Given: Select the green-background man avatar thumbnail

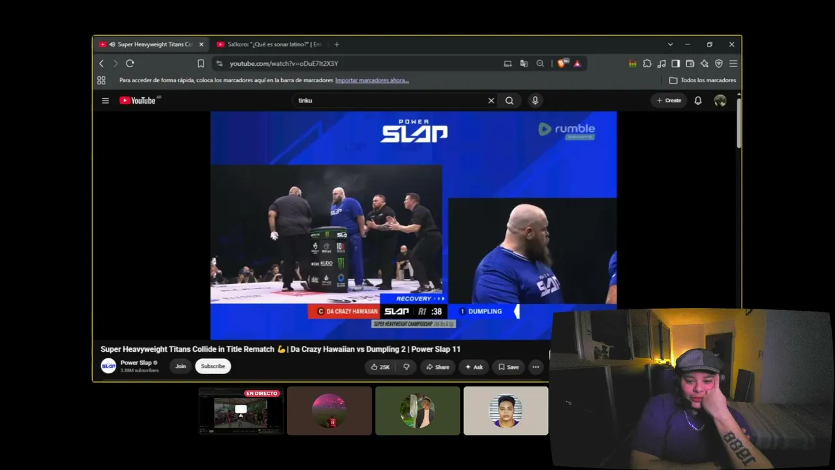Looking at the screenshot, I should (417, 411).
